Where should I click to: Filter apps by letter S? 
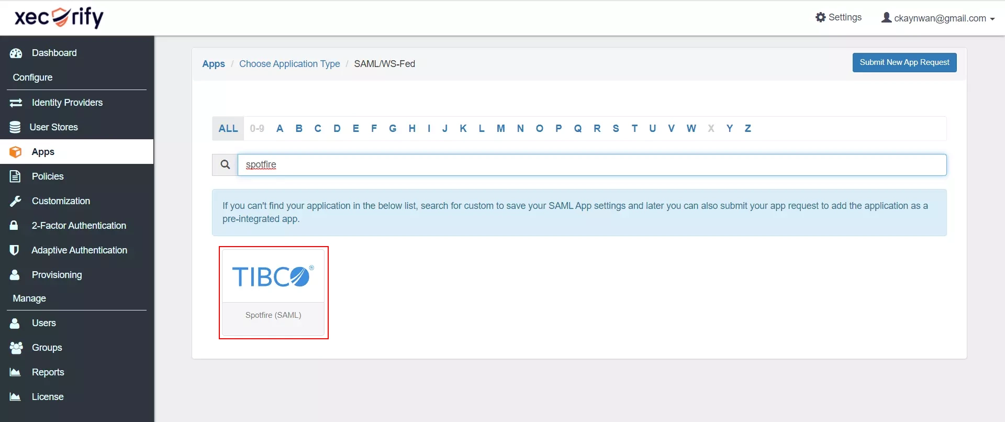(616, 129)
